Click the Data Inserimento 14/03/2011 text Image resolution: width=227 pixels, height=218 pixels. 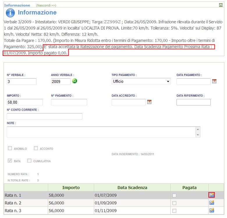point(133,154)
